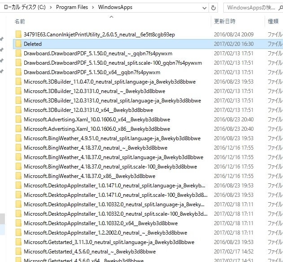283x262 pixels.
Task: Click folder icon of 3DBuilder_11.0.47.0 row
Action: (18, 81)
